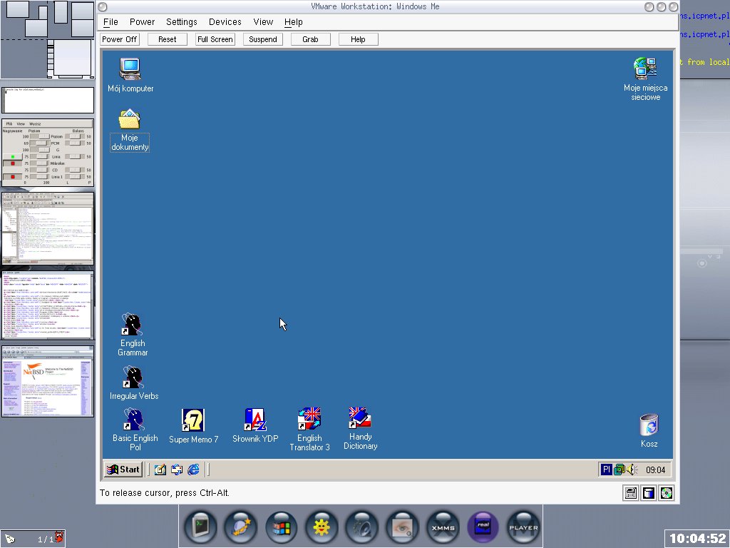Open the Power menu
The image size is (730, 548).
point(142,22)
